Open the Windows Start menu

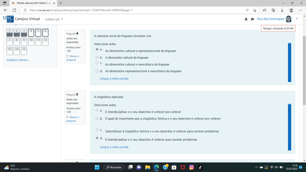(97, 167)
